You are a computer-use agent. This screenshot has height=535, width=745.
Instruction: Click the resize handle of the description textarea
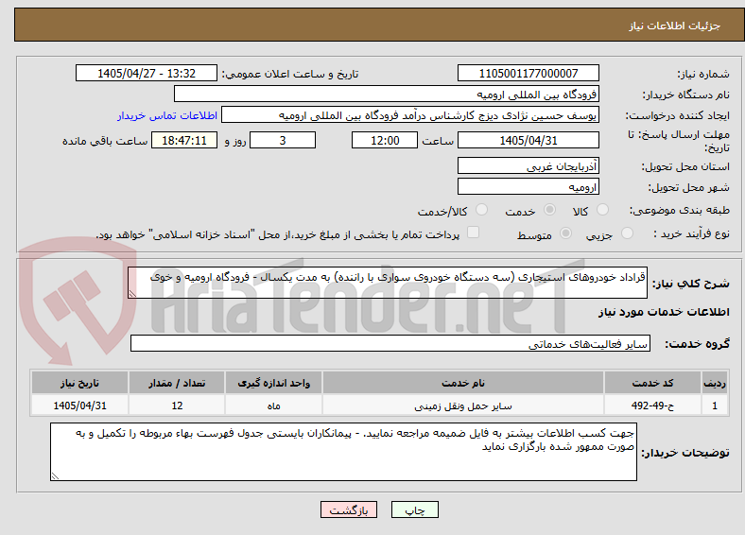pos(132,294)
